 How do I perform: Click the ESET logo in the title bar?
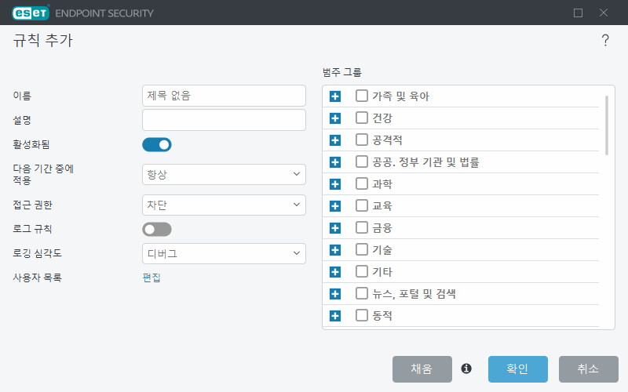(31, 13)
